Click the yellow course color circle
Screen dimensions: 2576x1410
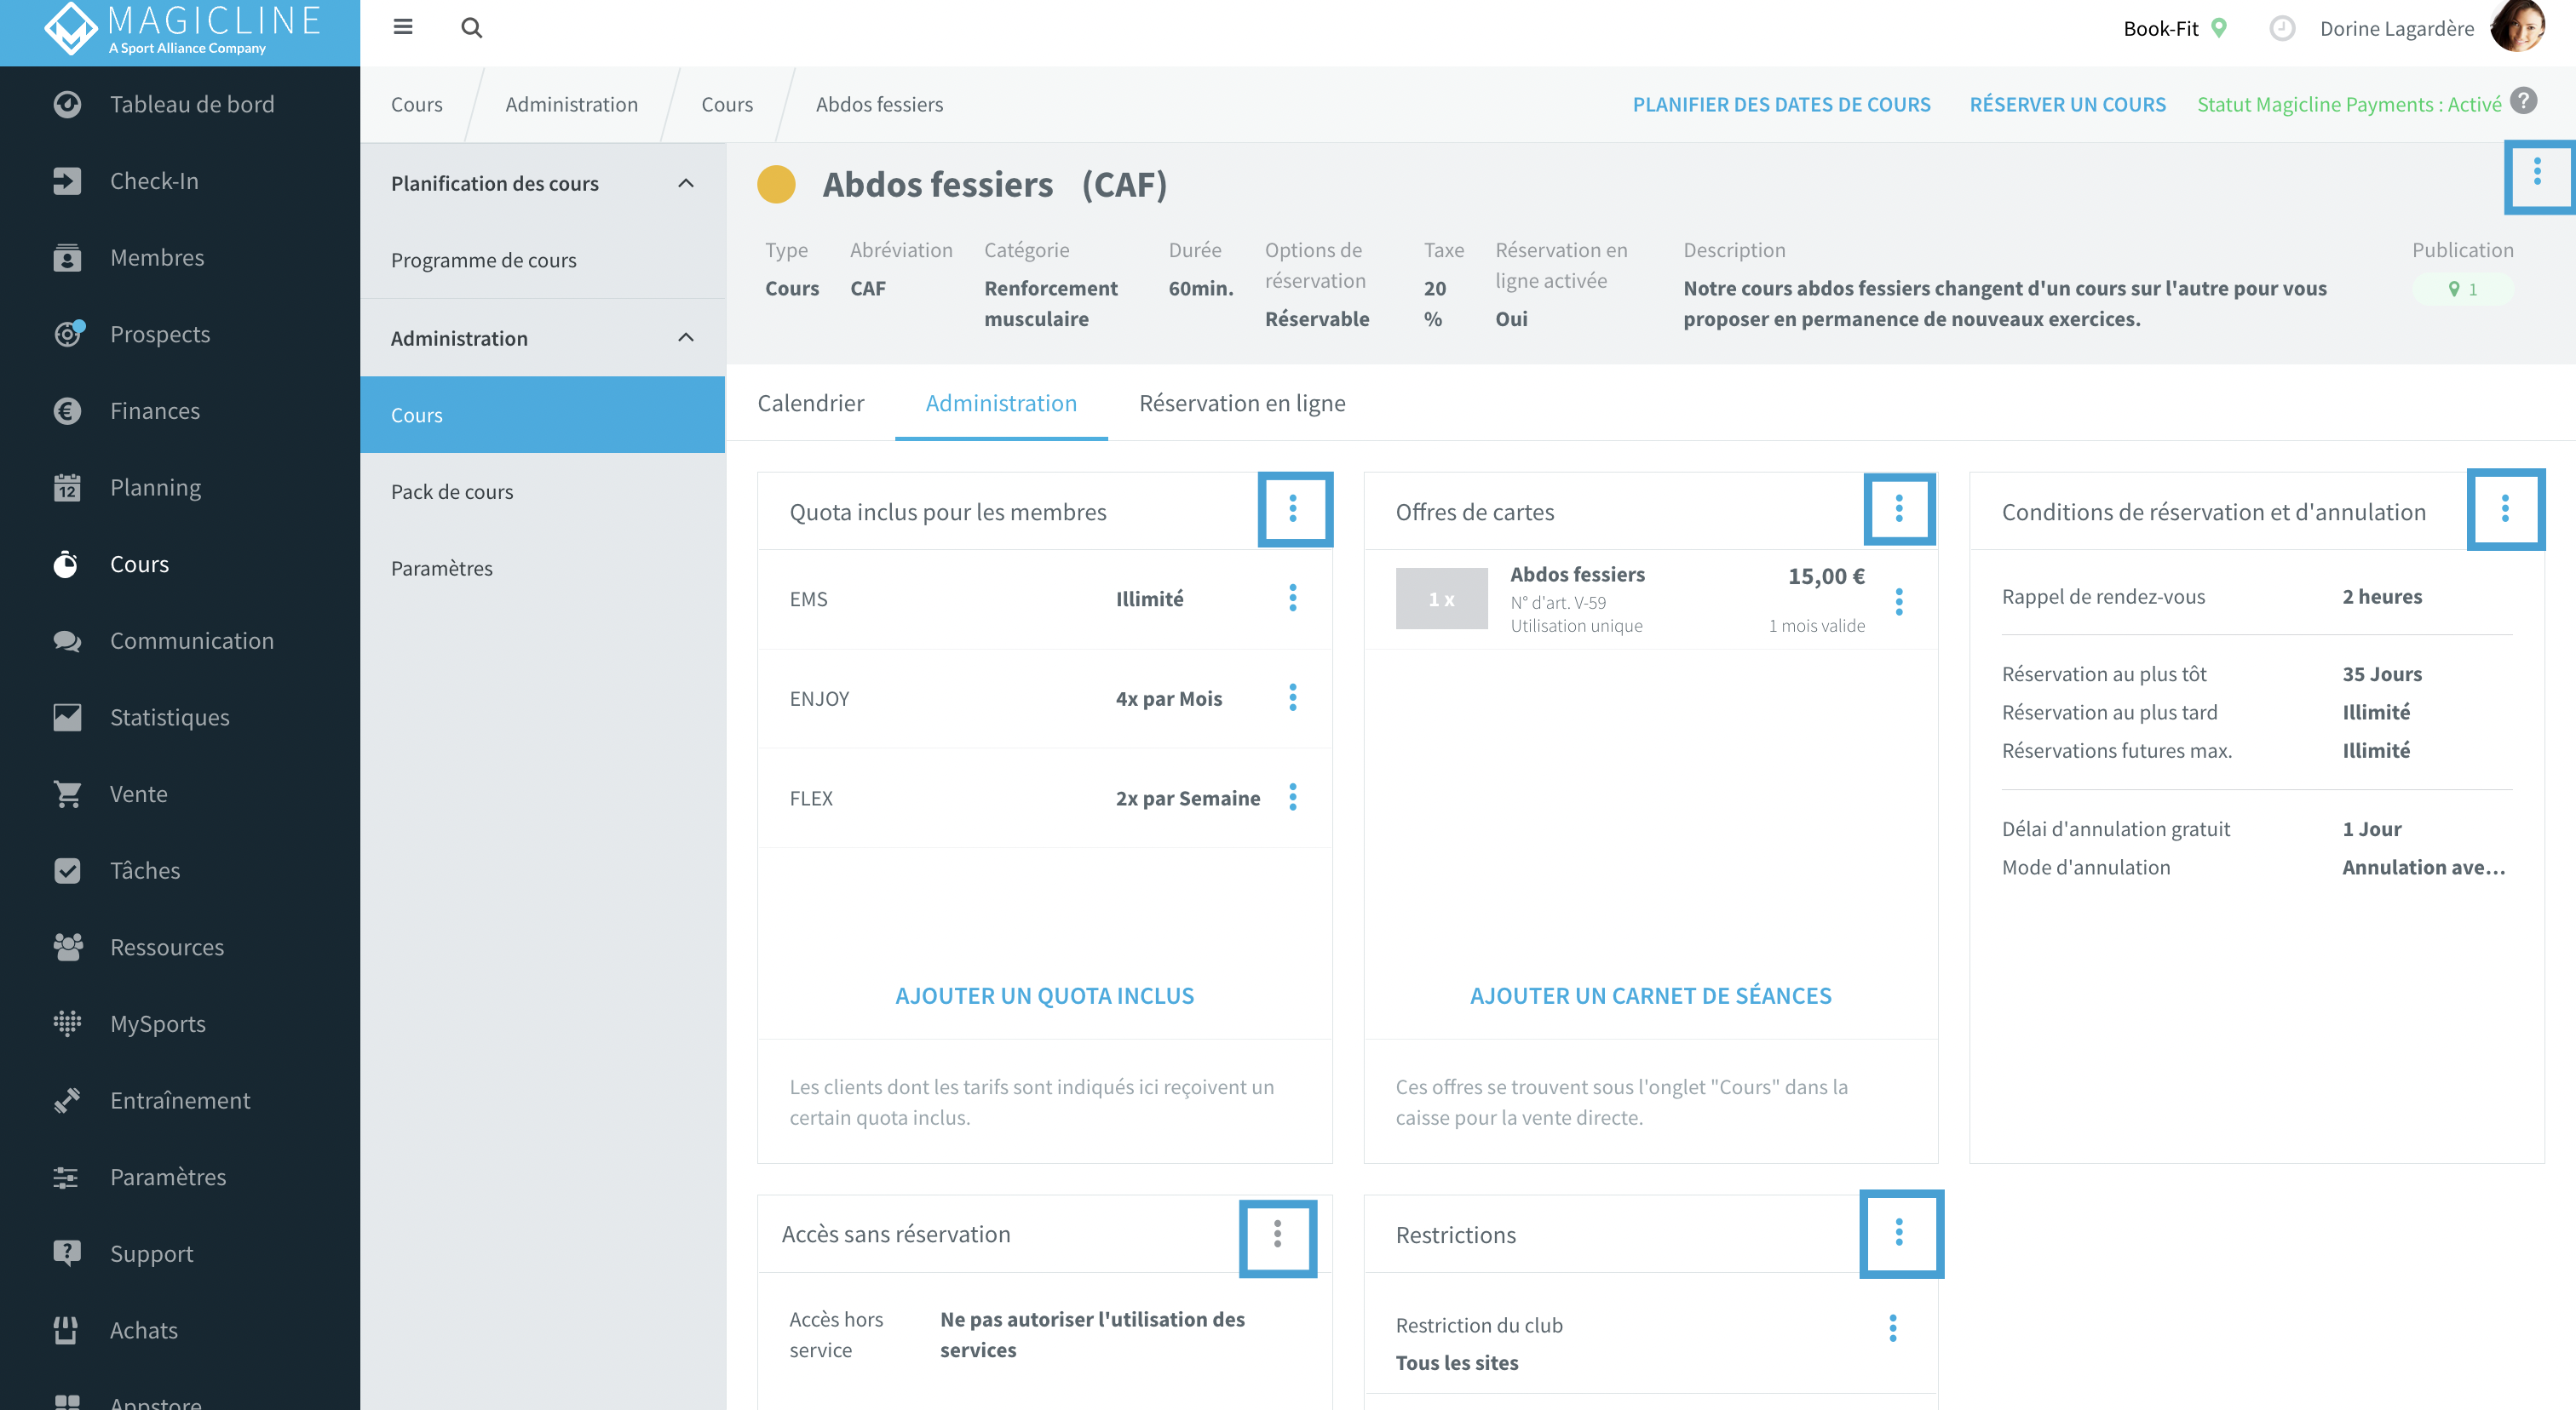coord(776,184)
